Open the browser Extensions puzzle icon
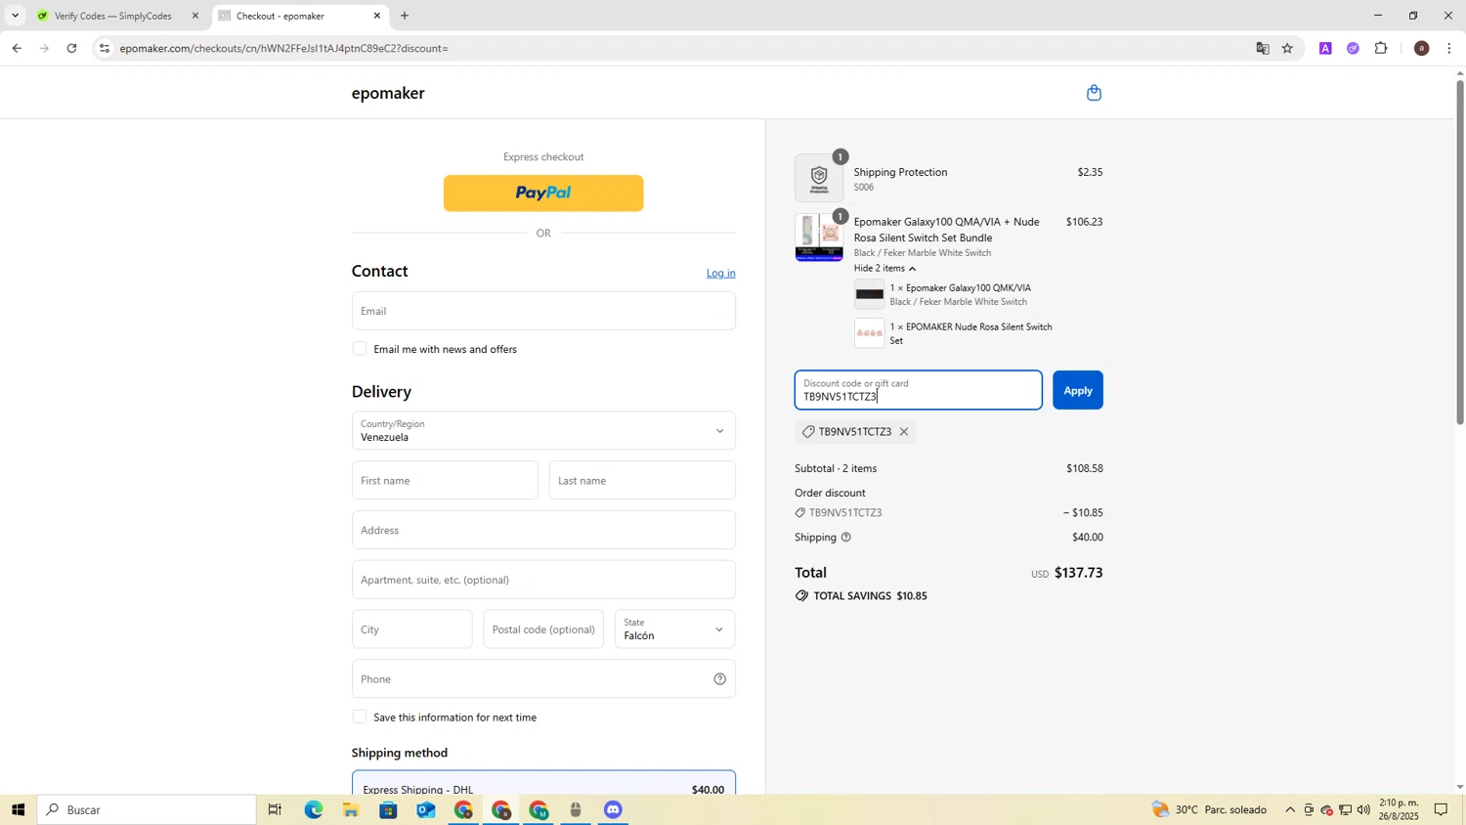Image resolution: width=1466 pixels, height=825 pixels. tap(1381, 48)
